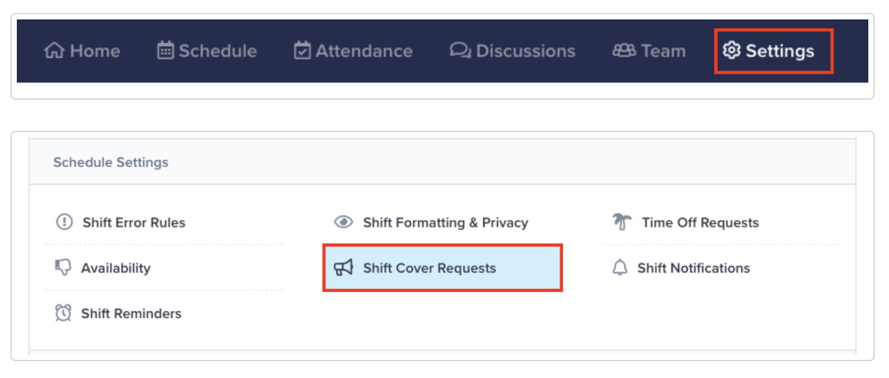Image resolution: width=889 pixels, height=378 pixels.
Task: Click the checkmark calendar icon beside Attendance
Action: (x=302, y=50)
